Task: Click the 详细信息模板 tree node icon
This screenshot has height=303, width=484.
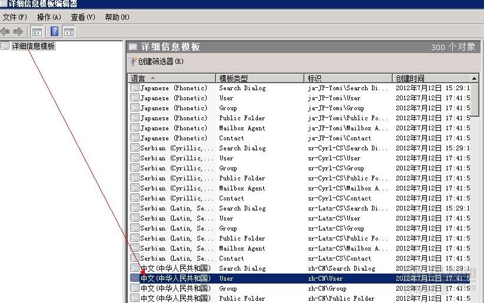Action: pyautogui.click(x=5, y=46)
